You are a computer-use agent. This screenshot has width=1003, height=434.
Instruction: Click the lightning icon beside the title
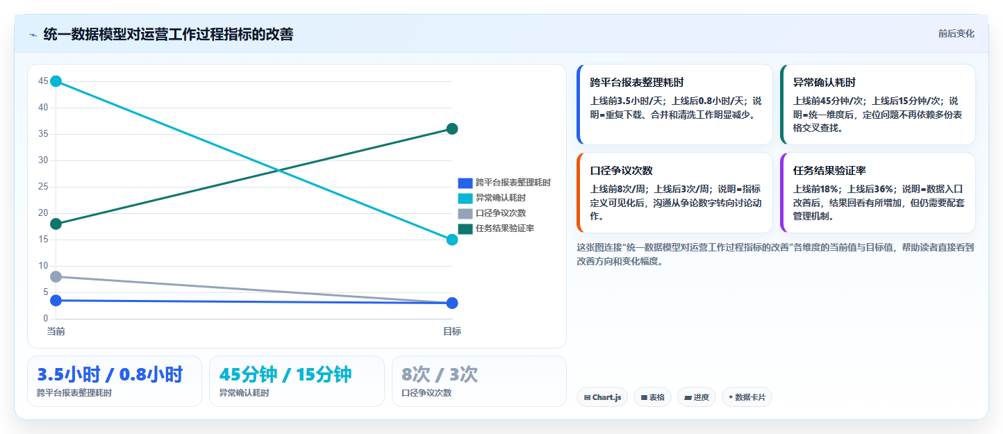(x=33, y=35)
